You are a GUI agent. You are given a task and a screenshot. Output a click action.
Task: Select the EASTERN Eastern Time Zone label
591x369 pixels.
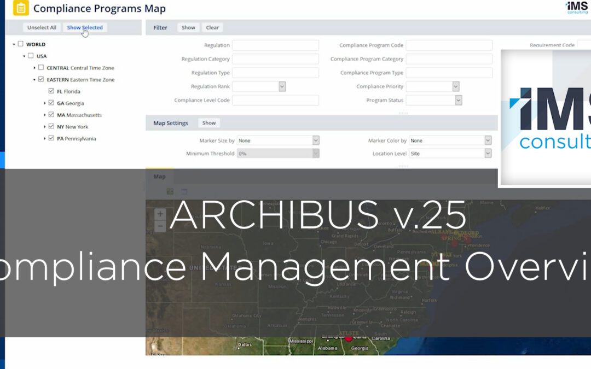(x=80, y=80)
